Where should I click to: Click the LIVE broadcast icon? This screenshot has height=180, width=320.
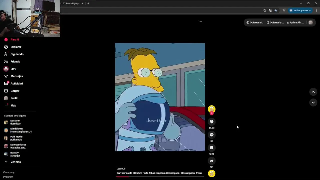pyautogui.click(x=6, y=69)
